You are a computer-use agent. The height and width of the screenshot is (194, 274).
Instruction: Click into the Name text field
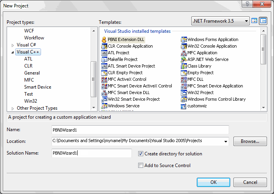[139, 130]
